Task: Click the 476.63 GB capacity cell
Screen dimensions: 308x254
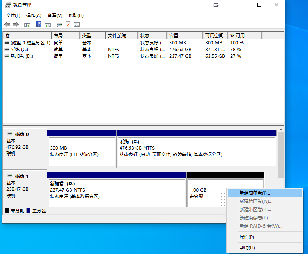Action: (180, 50)
